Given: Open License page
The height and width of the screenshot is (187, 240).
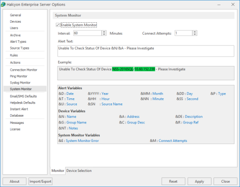Looking at the screenshot, I should [15, 129].
